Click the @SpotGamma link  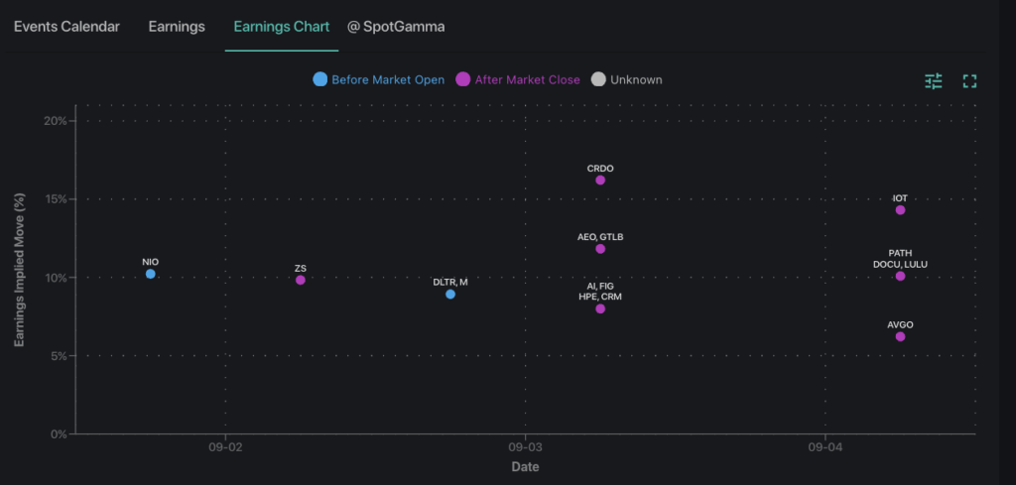tap(396, 27)
